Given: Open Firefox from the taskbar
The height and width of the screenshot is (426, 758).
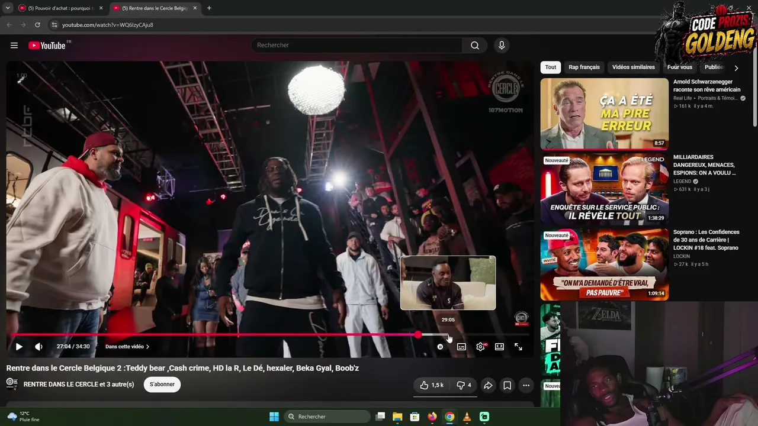Looking at the screenshot, I should pos(432,417).
